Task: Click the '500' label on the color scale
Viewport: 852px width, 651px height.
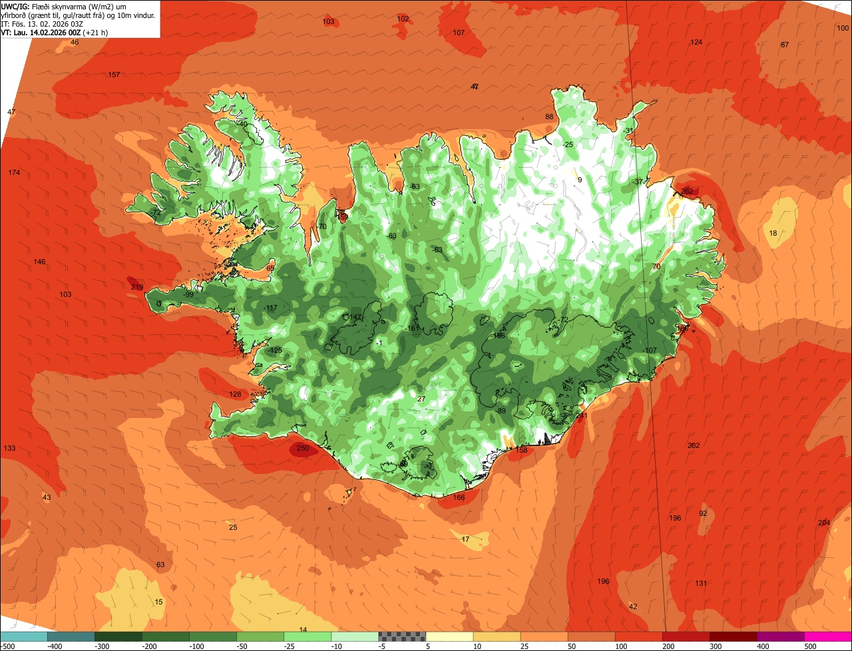Action: pyautogui.click(x=810, y=646)
